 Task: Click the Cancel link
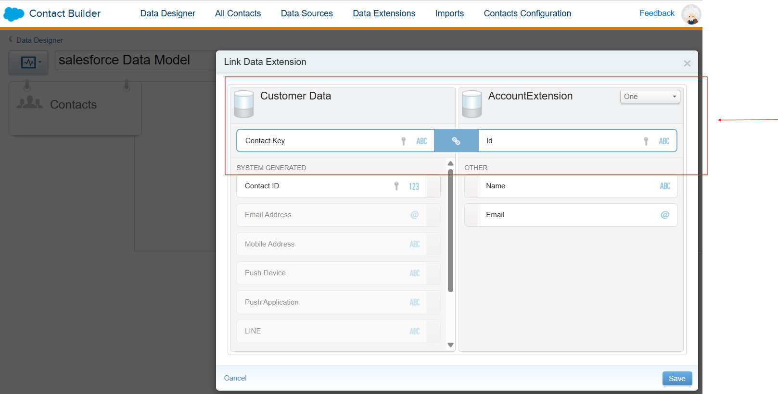(x=235, y=378)
